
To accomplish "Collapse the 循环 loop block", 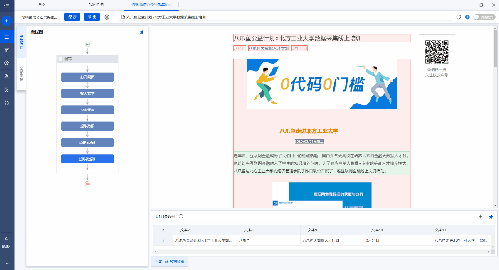I will click(x=61, y=59).
